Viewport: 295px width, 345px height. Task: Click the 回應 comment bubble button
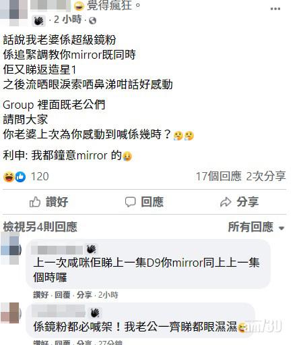pos(144,202)
